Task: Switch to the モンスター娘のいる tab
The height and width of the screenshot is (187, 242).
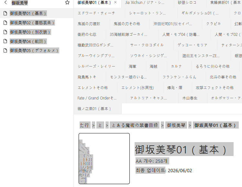Action: [132, 77]
